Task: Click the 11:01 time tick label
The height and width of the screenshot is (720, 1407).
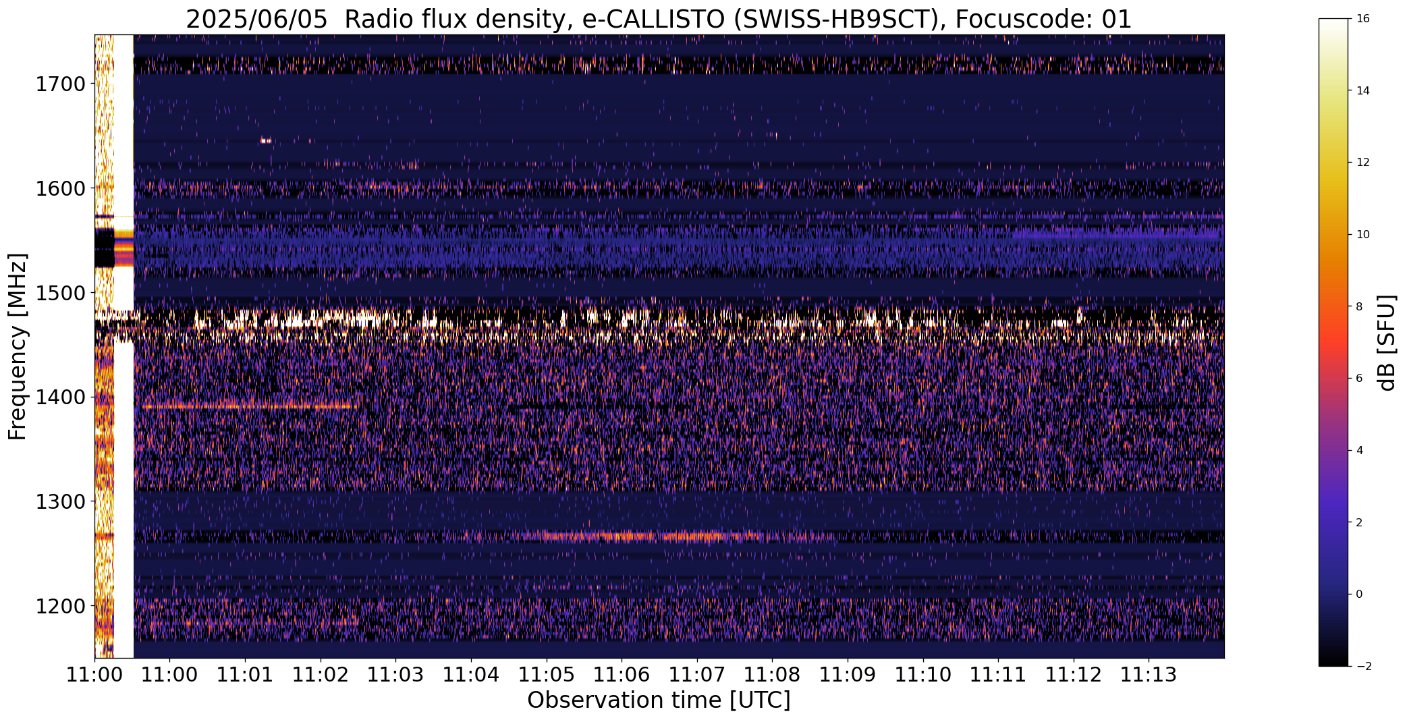Action: [245, 675]
